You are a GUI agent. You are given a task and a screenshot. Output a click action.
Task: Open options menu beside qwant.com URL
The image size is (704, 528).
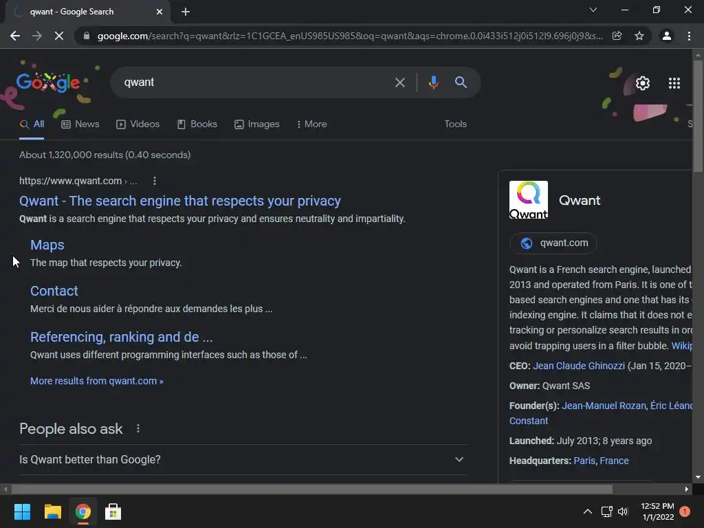pyautogui.click(x=155, y=181)
